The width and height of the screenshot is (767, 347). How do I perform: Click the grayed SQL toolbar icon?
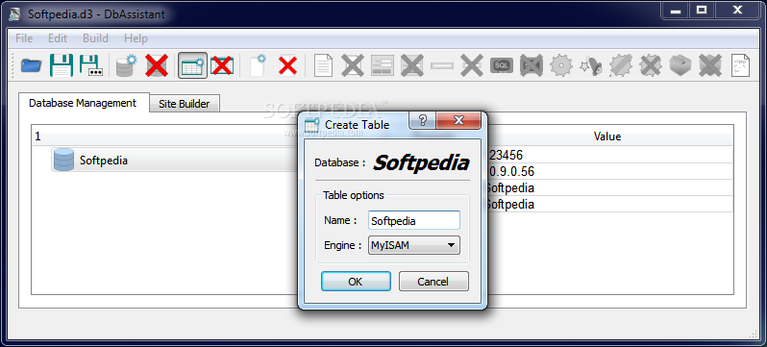[x=502, y=65]
